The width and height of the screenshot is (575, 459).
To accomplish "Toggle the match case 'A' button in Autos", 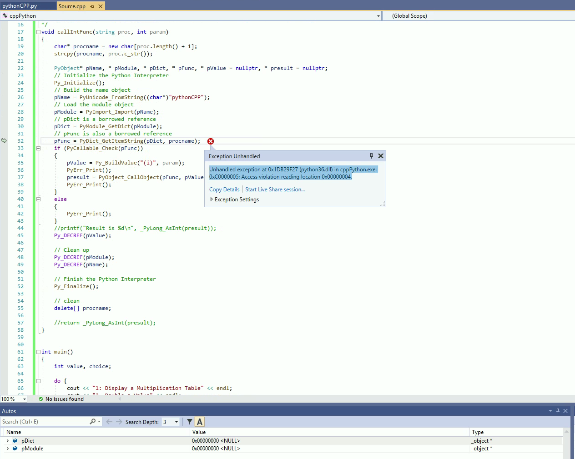I will 200,422.
